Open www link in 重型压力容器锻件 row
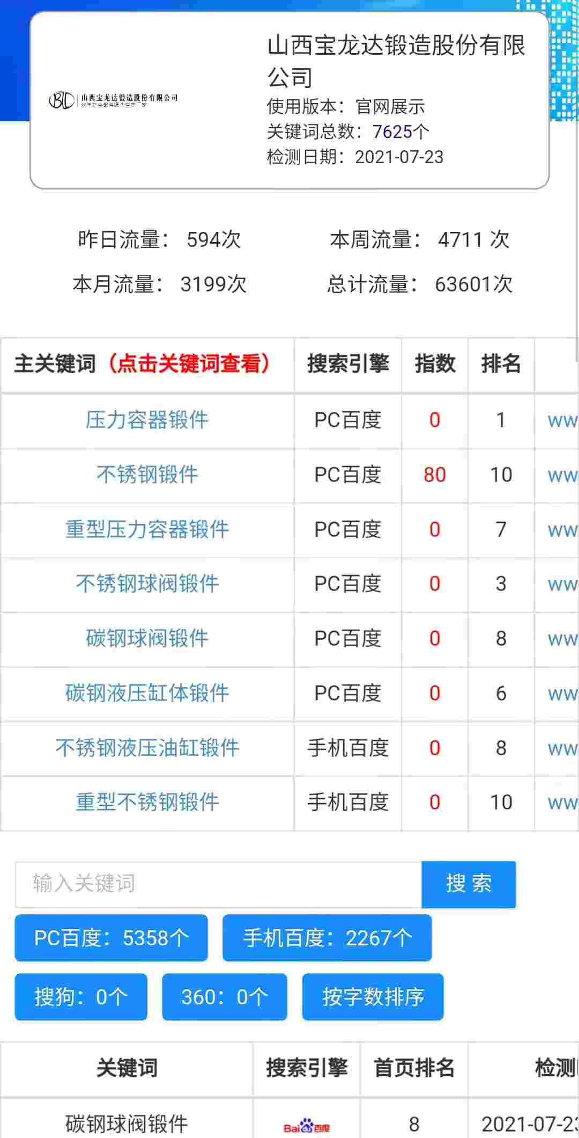This screenshot has width=579, height=1138. tap(562, 530)
